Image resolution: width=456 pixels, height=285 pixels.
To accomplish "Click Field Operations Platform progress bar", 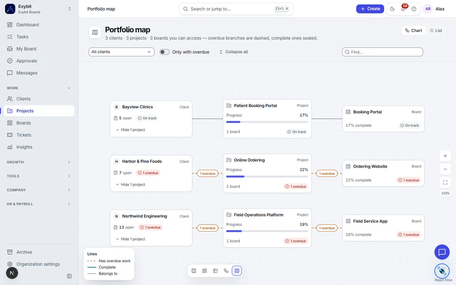I will [x=267, y=231].
